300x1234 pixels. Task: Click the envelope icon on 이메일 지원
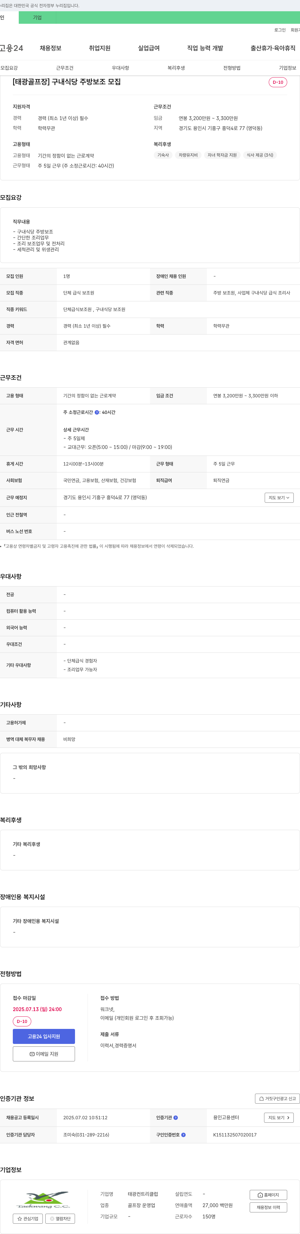click(32, 1054)
